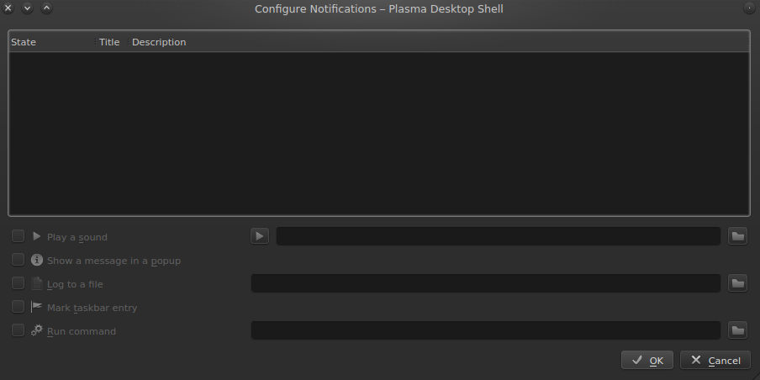
Task: Open file browser for run command
Action: (737, 330)
